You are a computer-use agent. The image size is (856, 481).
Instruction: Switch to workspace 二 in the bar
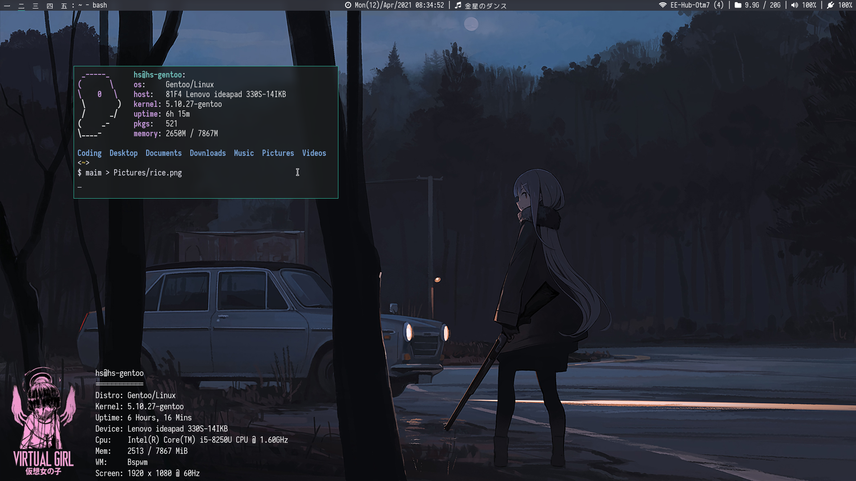[x=21, y=5]
